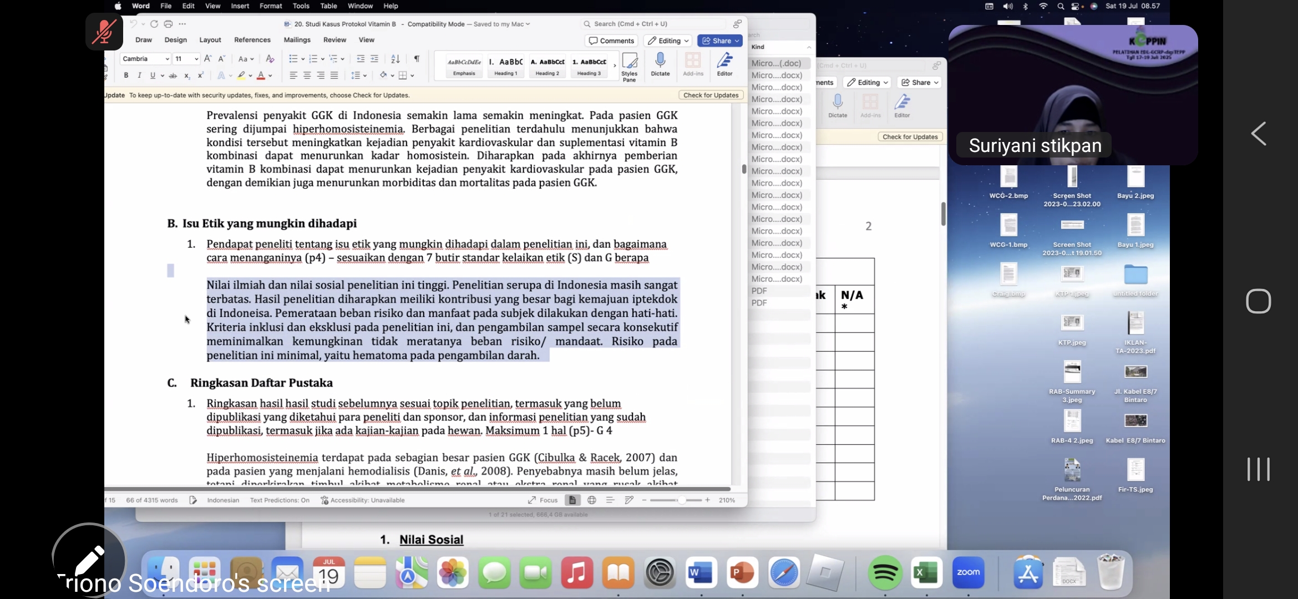
Task: Open the Layout ribbon tab
Action: 210,40
